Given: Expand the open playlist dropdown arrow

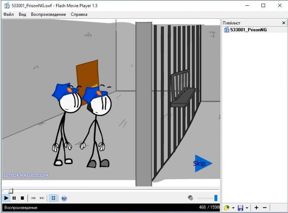Looking at the screenshot, I should pos(233,208).
